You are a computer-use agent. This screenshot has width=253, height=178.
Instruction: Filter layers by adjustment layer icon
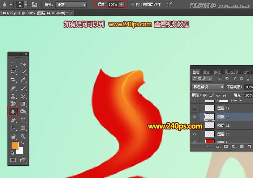[227, 78]
